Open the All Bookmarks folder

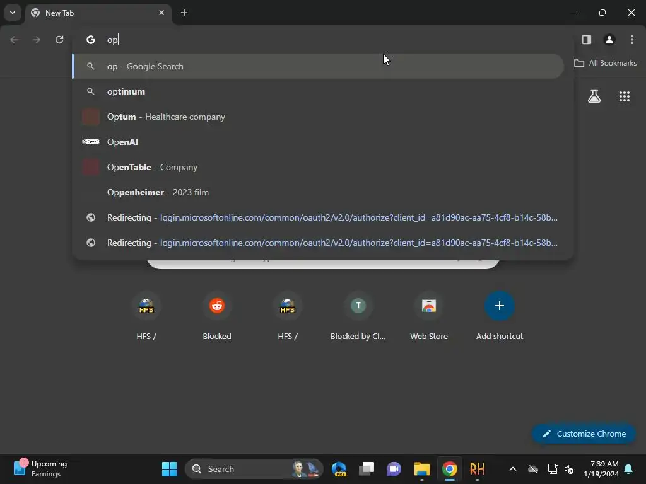pos(605,63)
